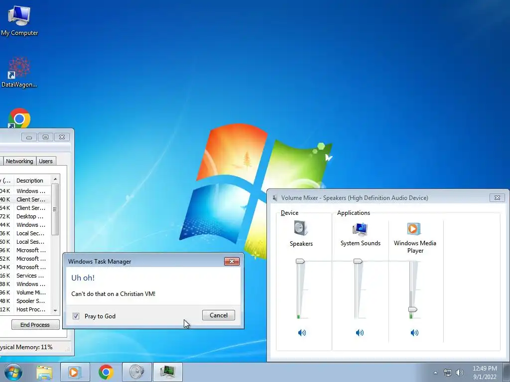Switch to Task Manager taskbar button

pyautogui.click(x=168, y=372)
